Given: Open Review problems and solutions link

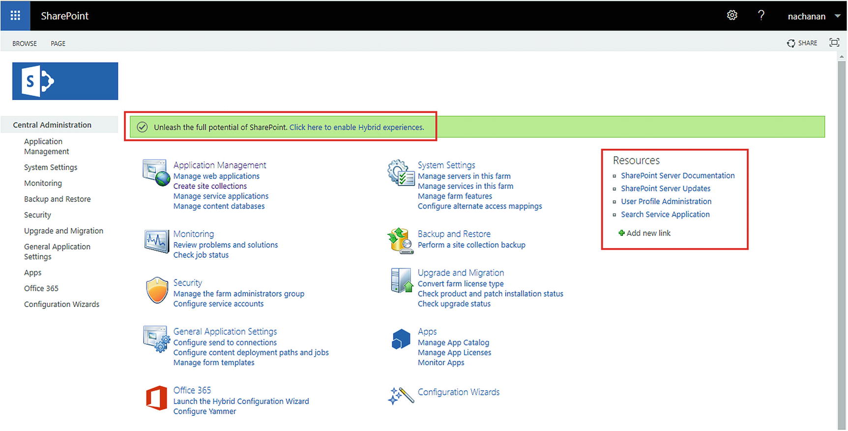Looking at the screenshot, I should coord(226,245).
